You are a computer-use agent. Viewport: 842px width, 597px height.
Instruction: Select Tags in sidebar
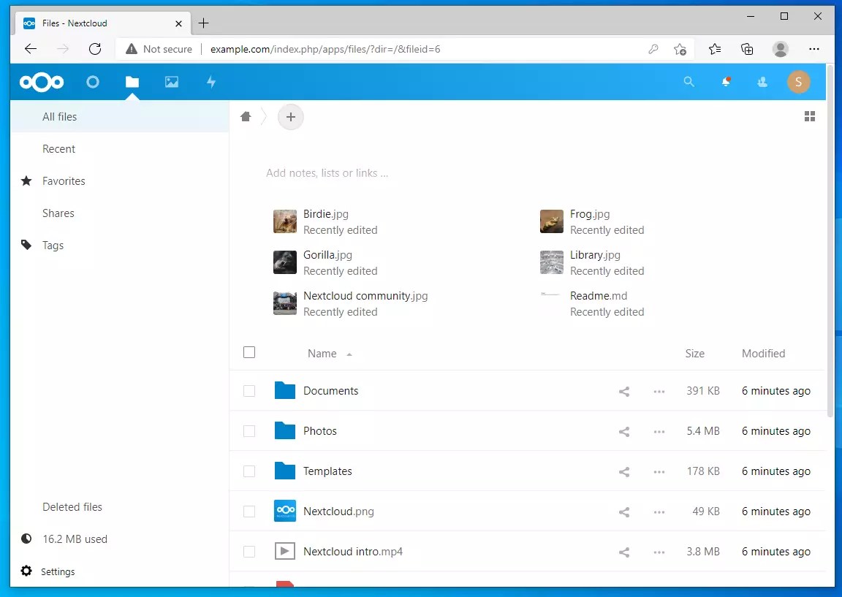(x=119, y=246)
